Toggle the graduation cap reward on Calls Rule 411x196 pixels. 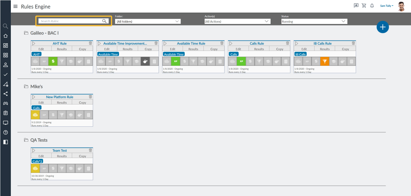[268, 61]
